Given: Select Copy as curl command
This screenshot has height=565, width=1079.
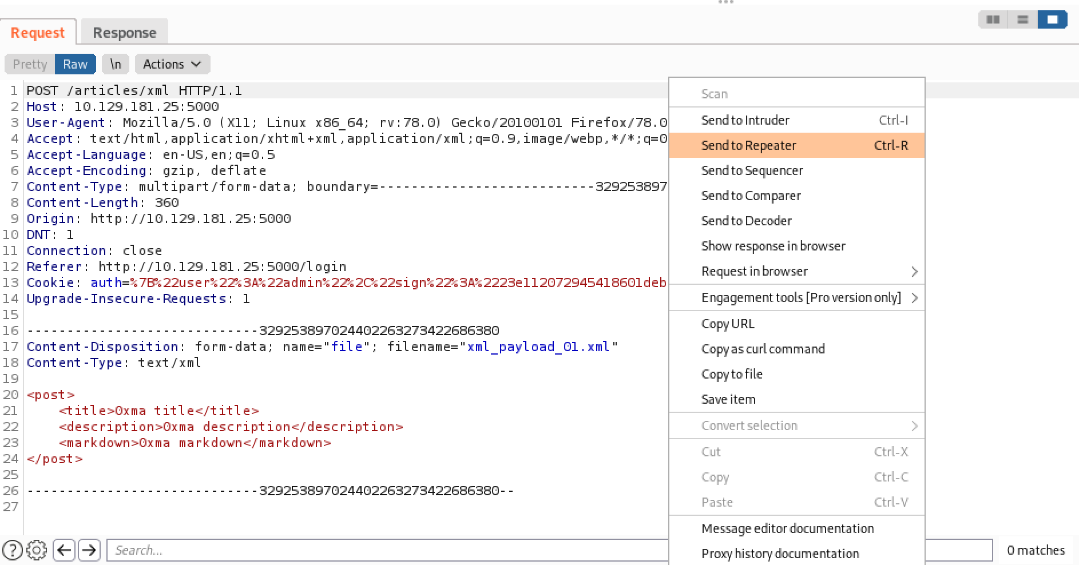Looking at the screenshot, I should point(797,349).
